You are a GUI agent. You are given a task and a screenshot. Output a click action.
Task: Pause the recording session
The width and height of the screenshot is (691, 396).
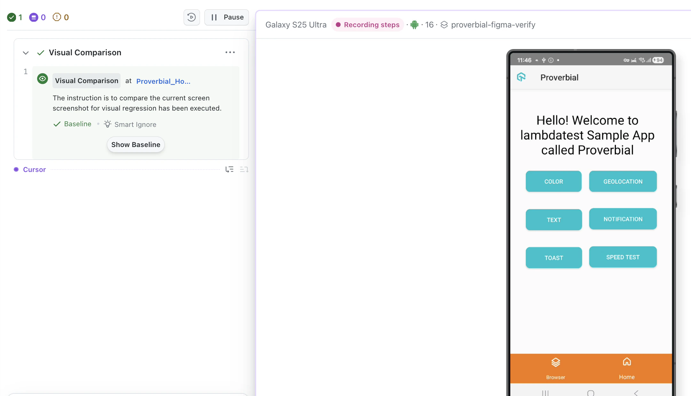click(226, 17)
